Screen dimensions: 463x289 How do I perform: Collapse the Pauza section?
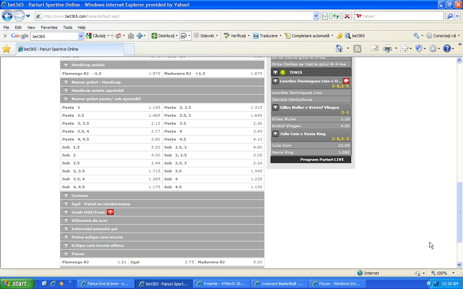(x=66, y=254)
